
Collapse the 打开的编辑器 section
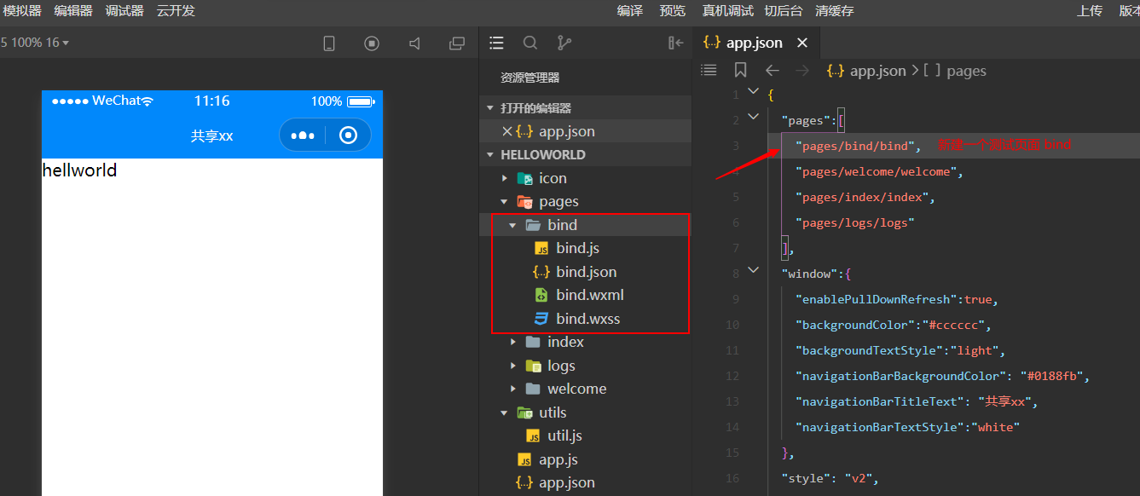[x=585, y=108]
